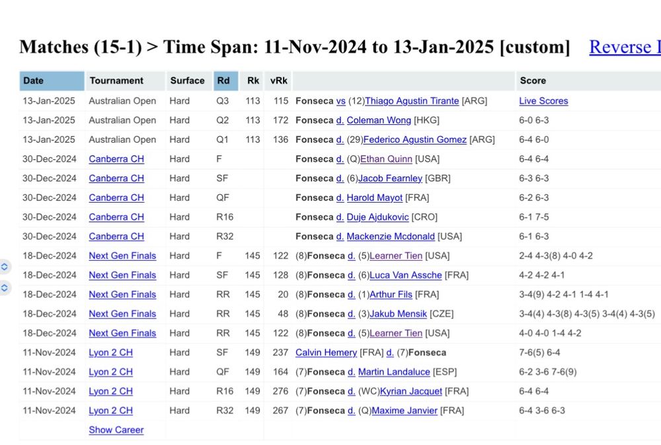Select the '6-4 3-6 6-3' score text
The height and width of the screenshot is (445, 661).
tap(542, 411)
